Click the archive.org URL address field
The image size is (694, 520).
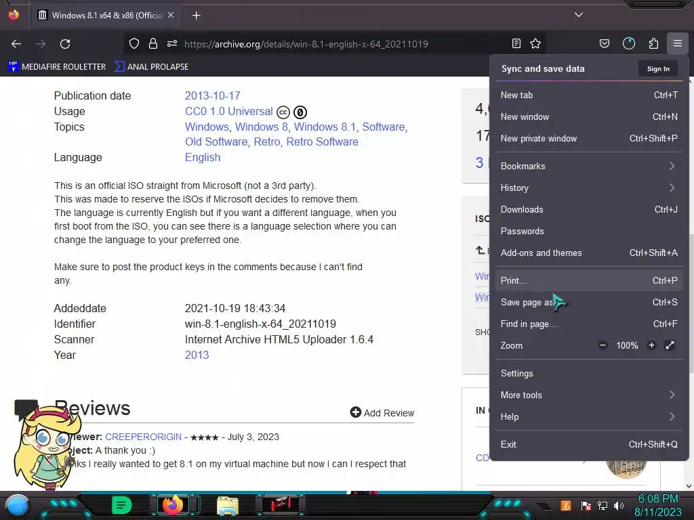[306, 44]
